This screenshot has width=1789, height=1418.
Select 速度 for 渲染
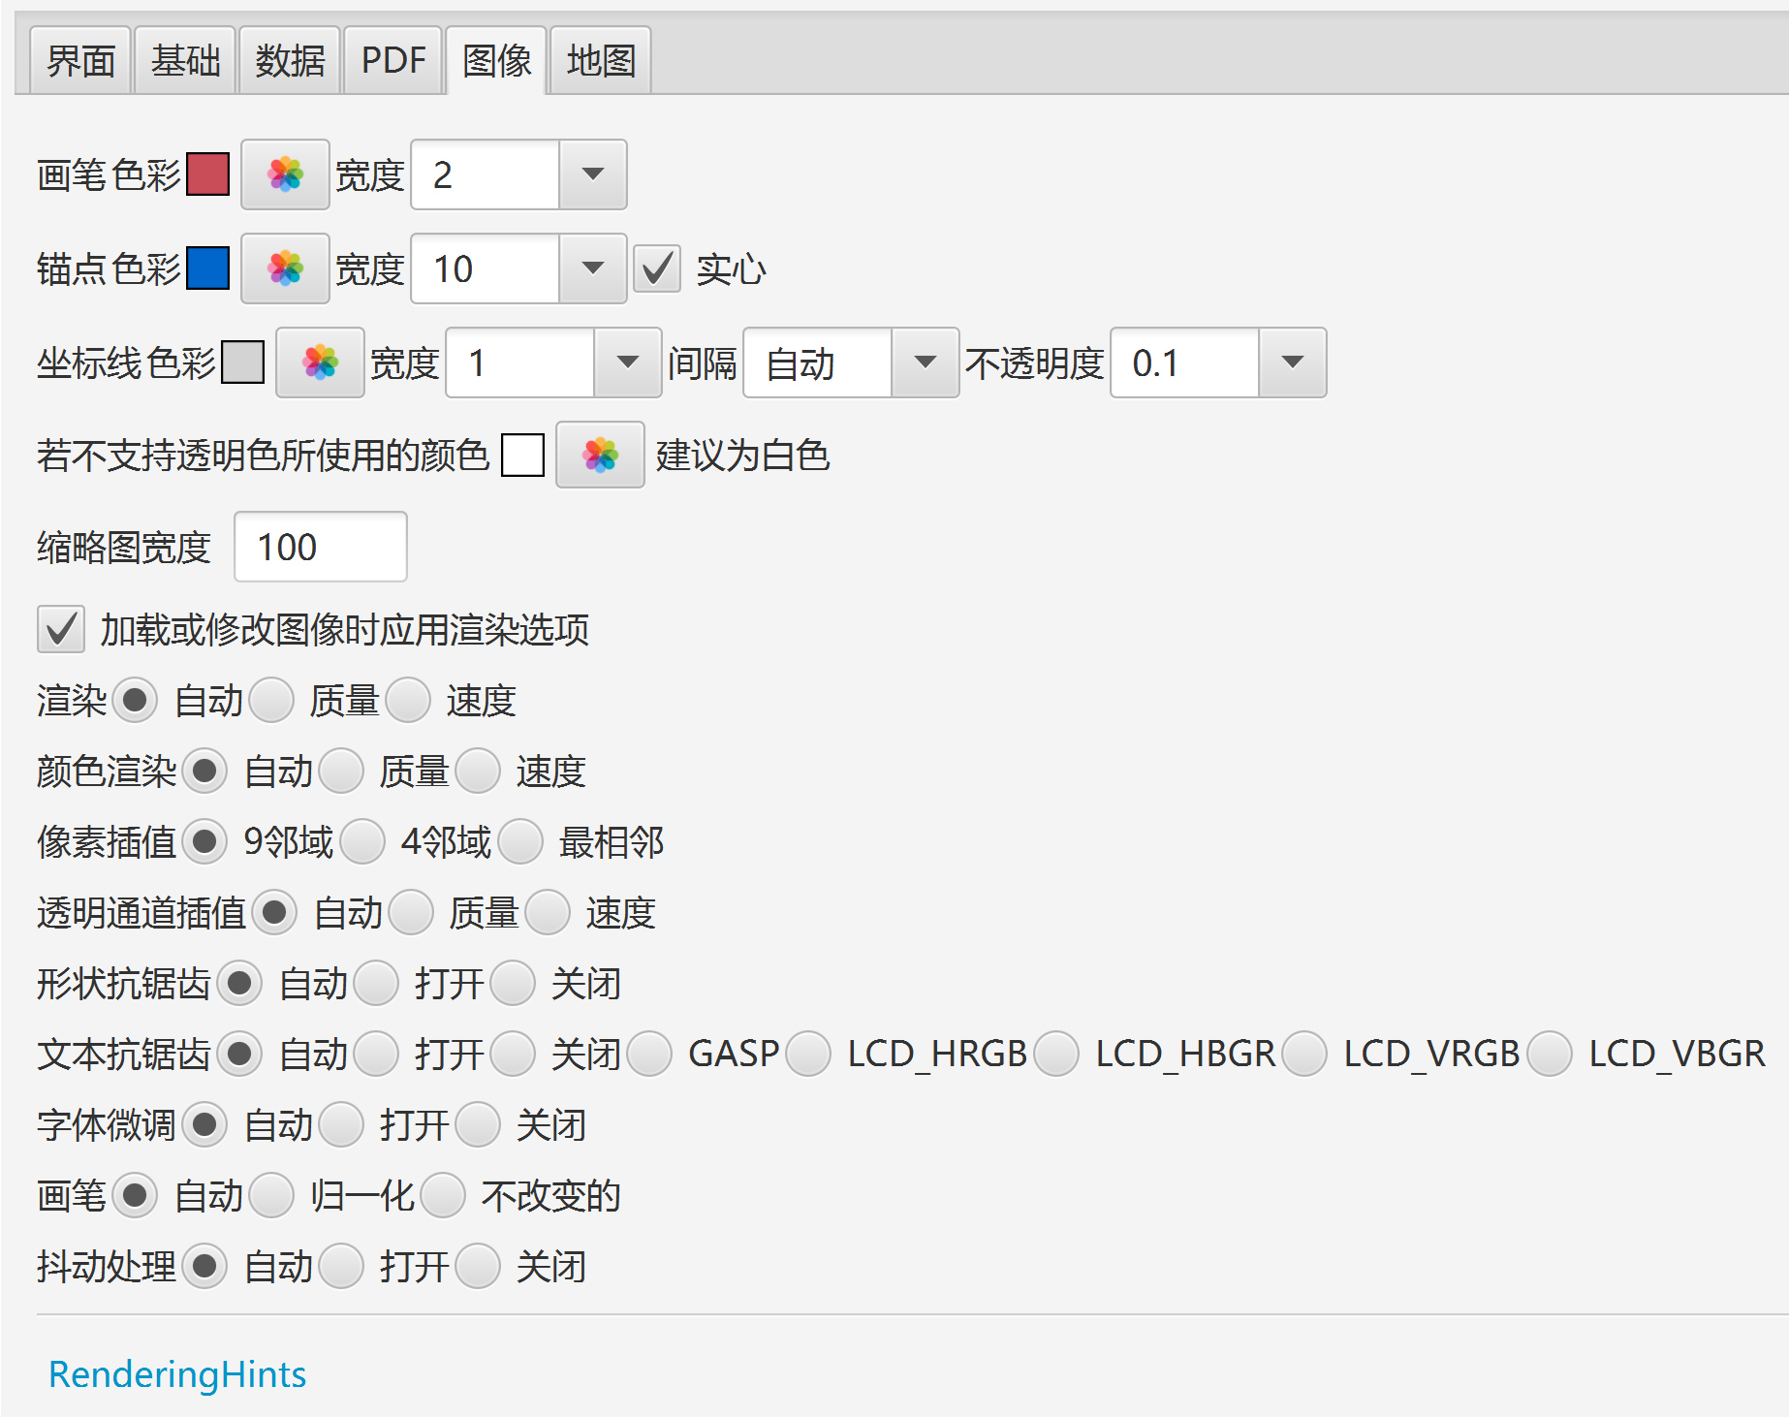[408, 700]
